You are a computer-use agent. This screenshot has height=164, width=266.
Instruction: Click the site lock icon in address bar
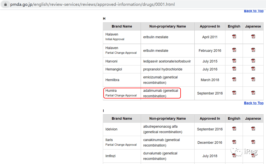click(x=6, y=4)
